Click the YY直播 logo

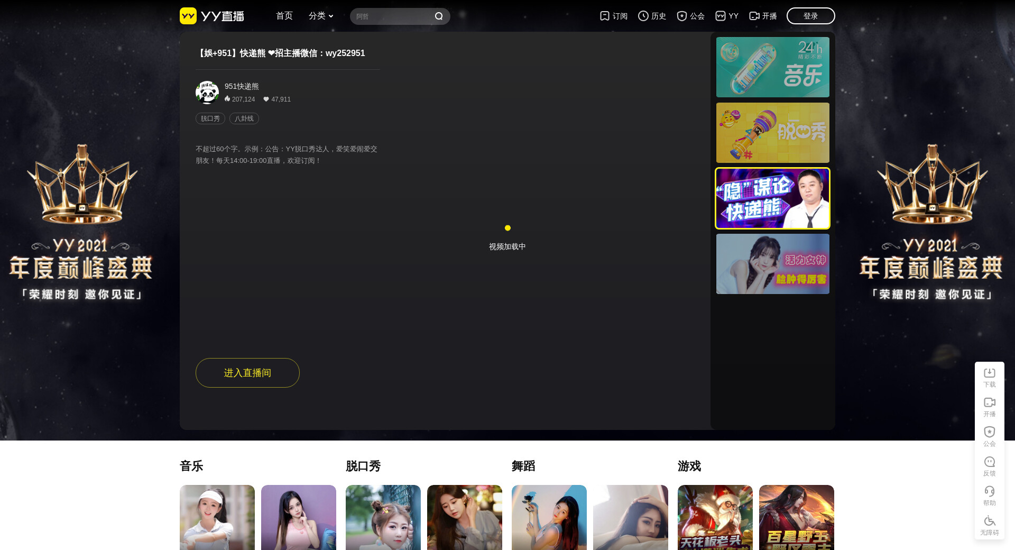(x=212, y=16)
